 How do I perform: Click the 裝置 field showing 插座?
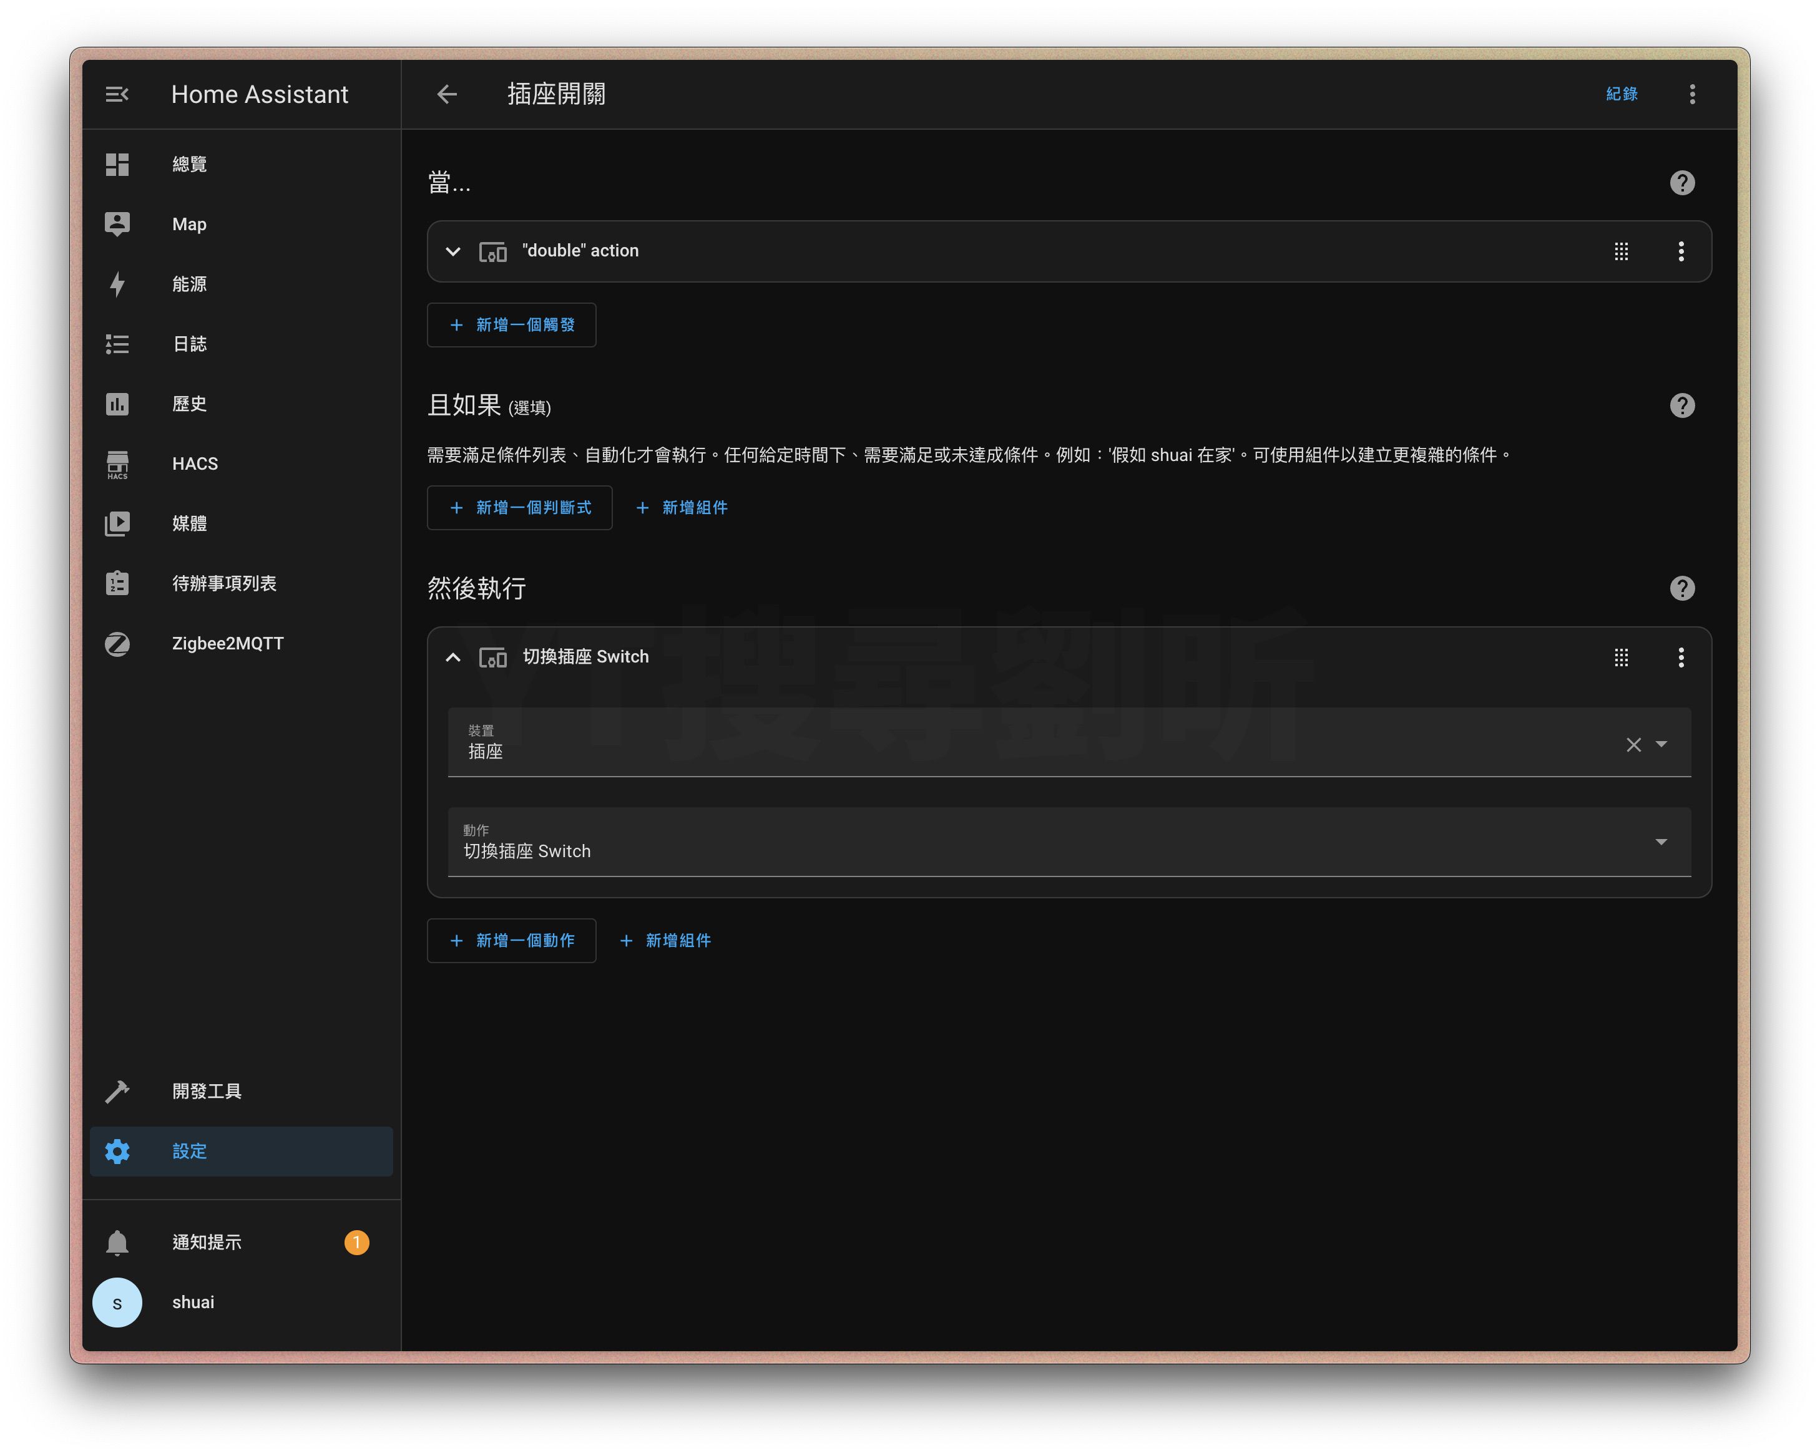tap(1069, 742)
